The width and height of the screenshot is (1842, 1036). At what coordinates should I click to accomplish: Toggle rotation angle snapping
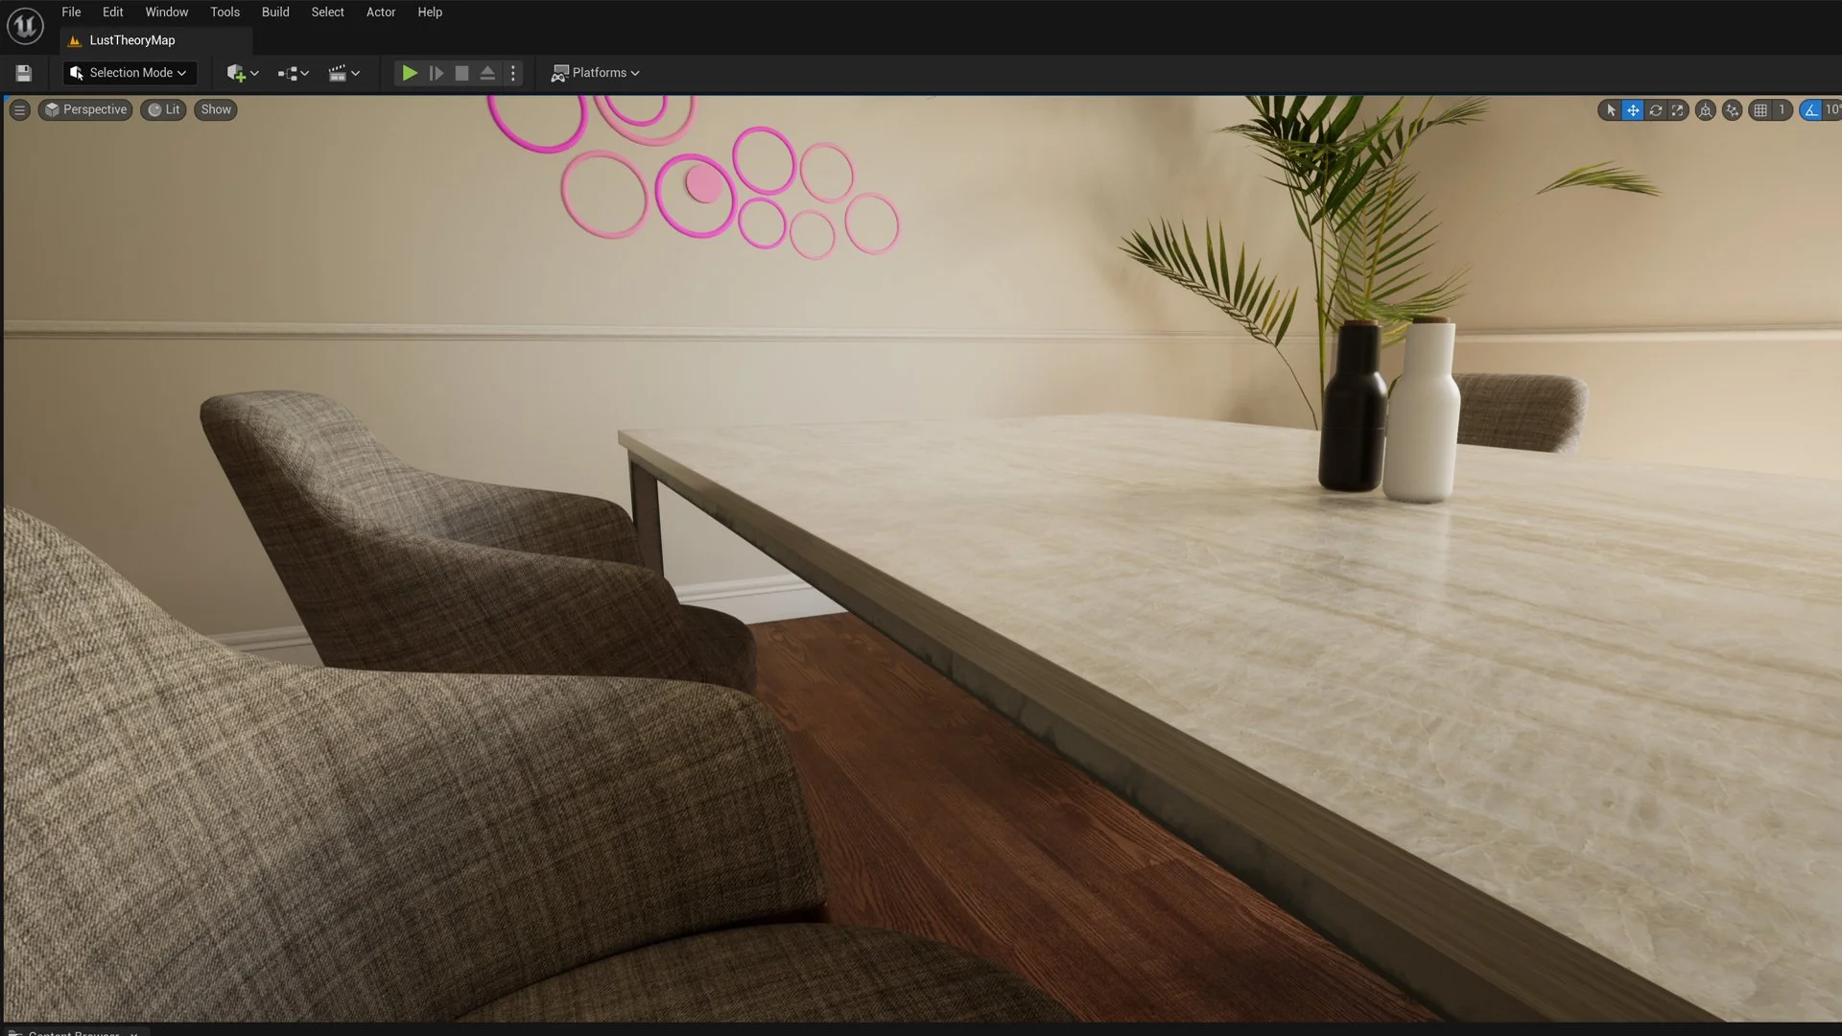pyautogui.click(x=1810, y=110)
